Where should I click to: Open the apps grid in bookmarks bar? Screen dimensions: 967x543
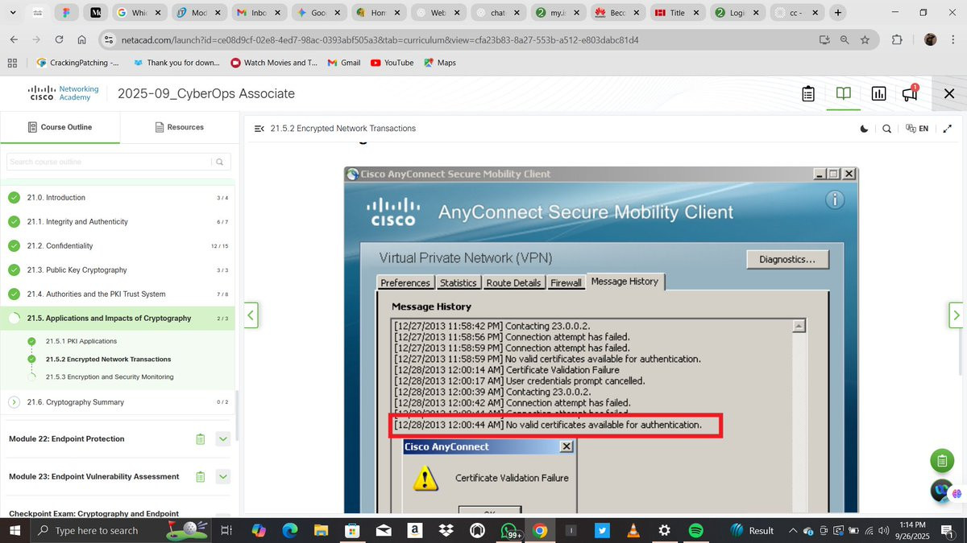[12, 63]
